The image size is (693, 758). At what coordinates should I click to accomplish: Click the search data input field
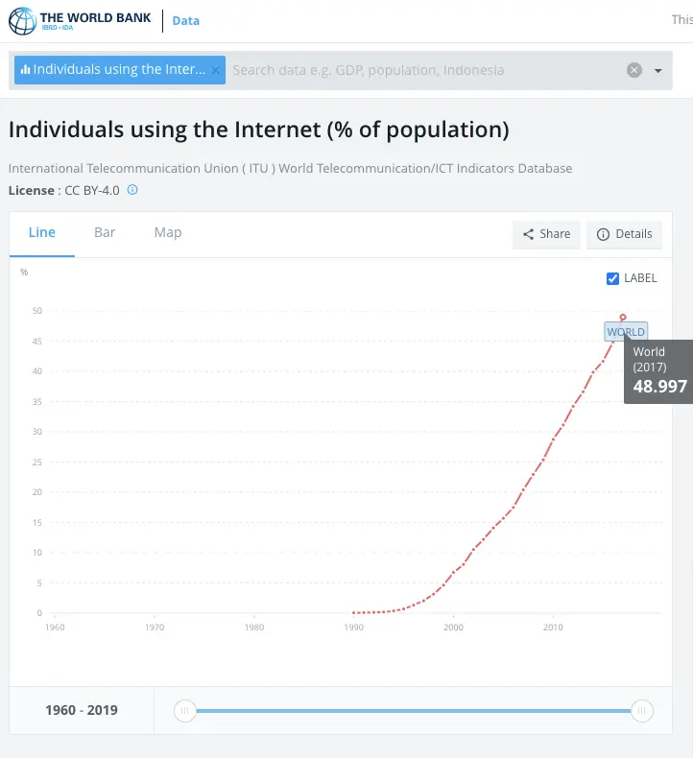(422, 70)
